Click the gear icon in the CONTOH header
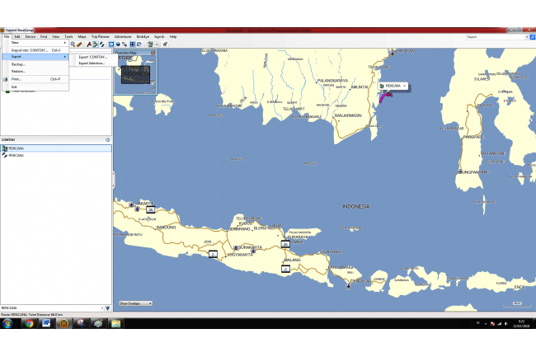This screenshot has width=536, height=357. click(107, 139)
